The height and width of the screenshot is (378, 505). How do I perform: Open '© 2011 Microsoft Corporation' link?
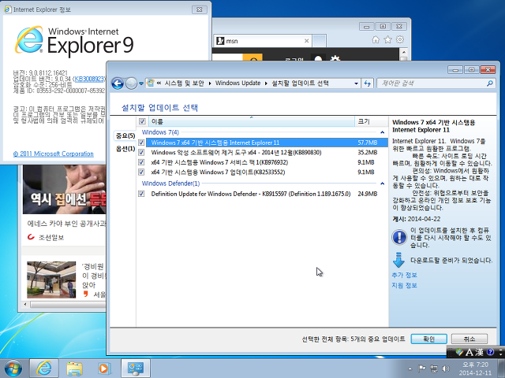(x=54, y=154)
